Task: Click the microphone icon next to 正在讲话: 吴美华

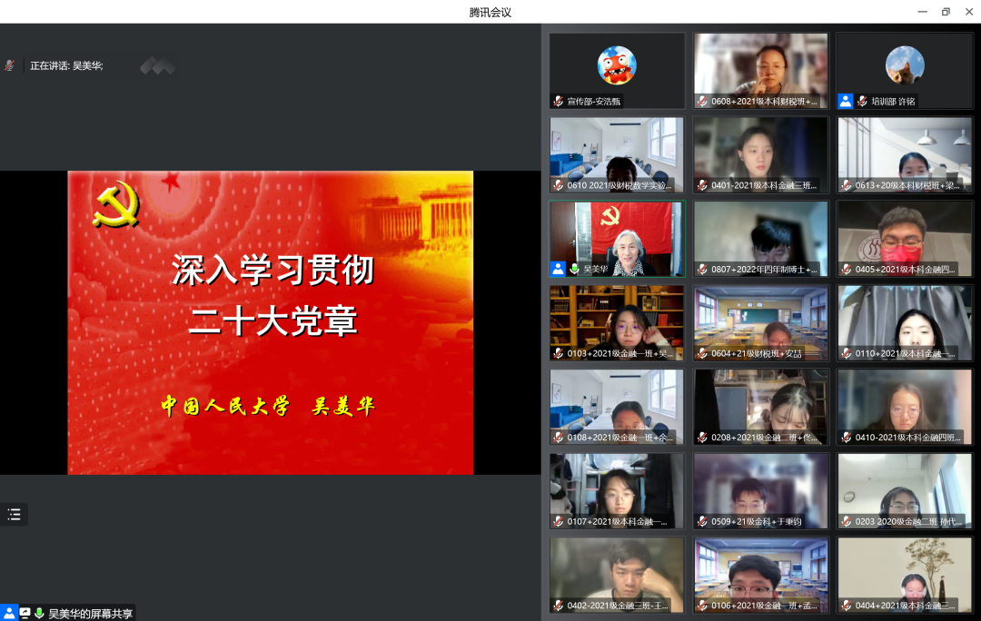Action: (9, 64)
